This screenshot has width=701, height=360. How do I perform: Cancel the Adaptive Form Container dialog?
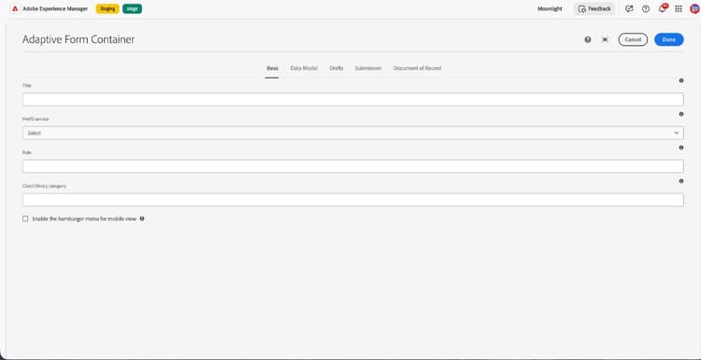click(633, 40)
